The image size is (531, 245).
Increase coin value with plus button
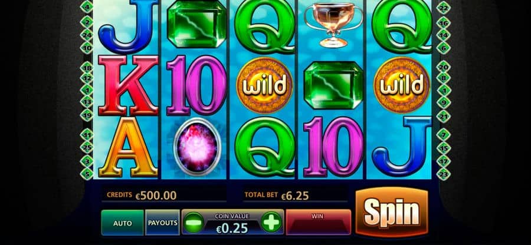(x=271, y=223)
